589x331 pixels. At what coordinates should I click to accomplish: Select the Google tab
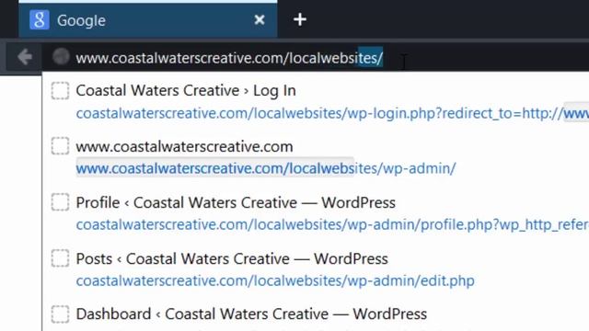point(148,20)
